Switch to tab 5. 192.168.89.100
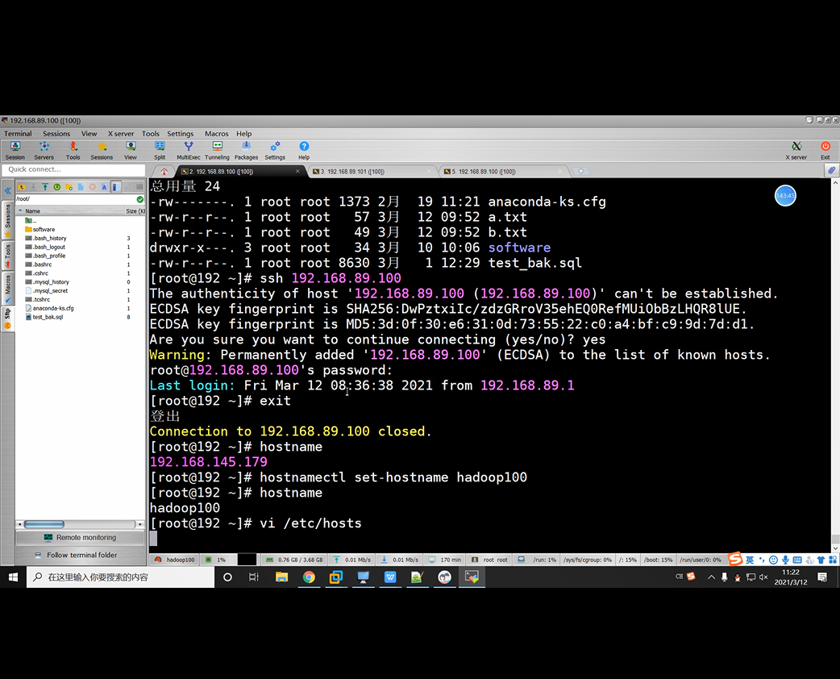The height and width of the screenshot is (679, 840). click(x=502, y=172)
